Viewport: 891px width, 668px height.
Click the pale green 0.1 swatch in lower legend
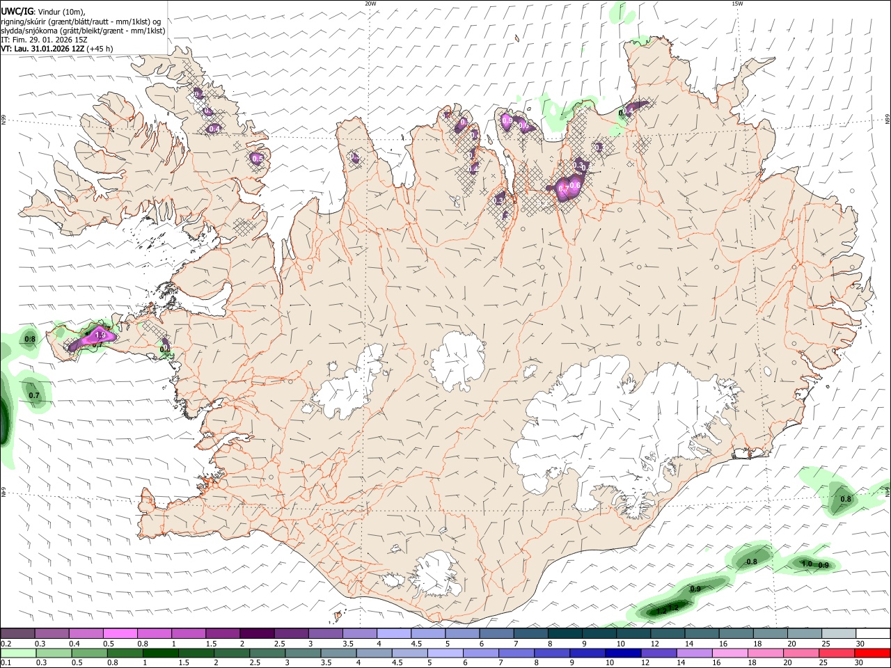tap(19, 653)
